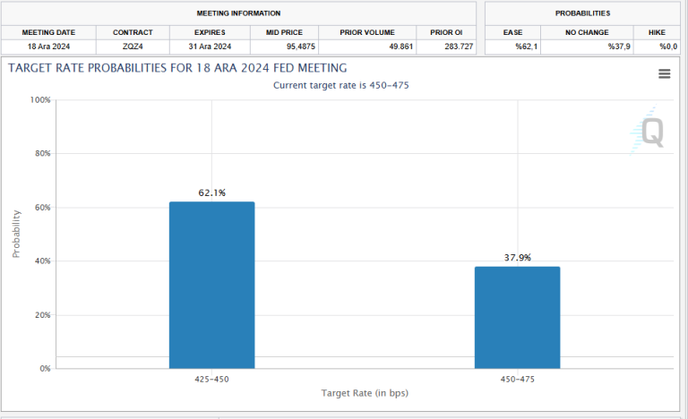Click the EASE probability header
This screenshot has height=419, width=688.
coord(513,32)
